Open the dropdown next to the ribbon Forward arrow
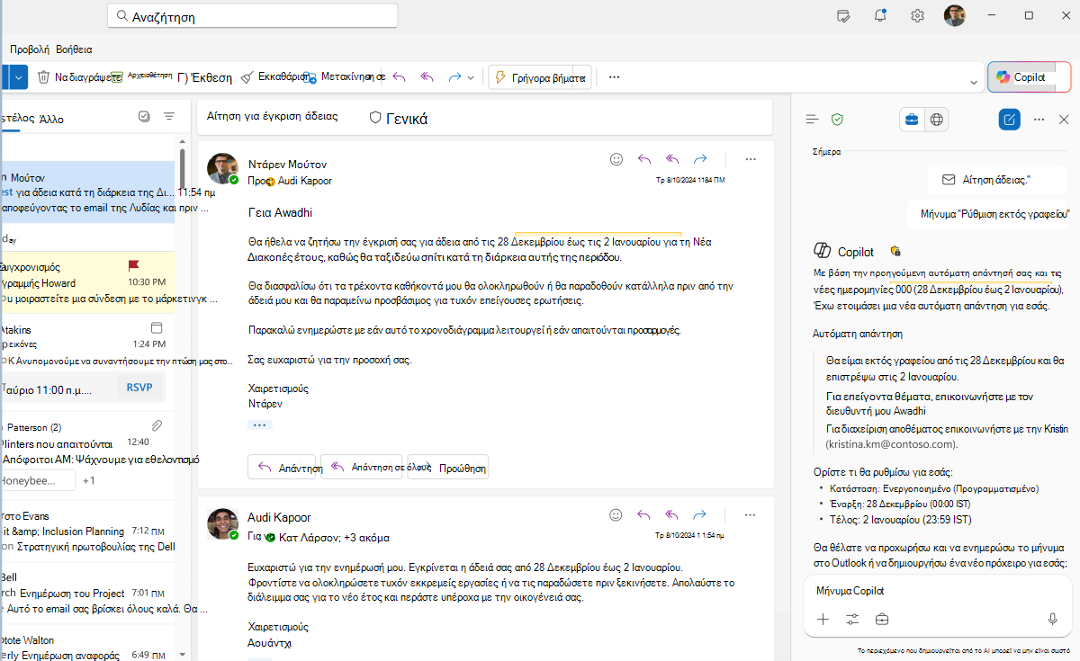The width and height of the screenshot is (1080, 661). coord(471,78)
